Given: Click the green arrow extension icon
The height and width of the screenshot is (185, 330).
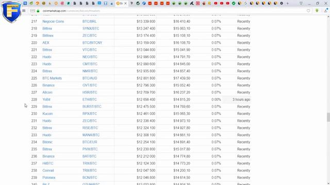Looking at the screenshot, I should coord(317,10).
